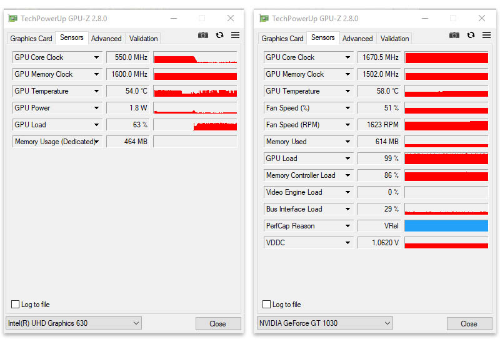Enable Log to file in the Intel window

(15, 304)
